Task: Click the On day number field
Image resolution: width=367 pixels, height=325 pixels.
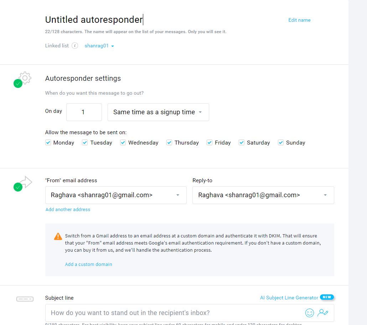Action: (84, 112)
